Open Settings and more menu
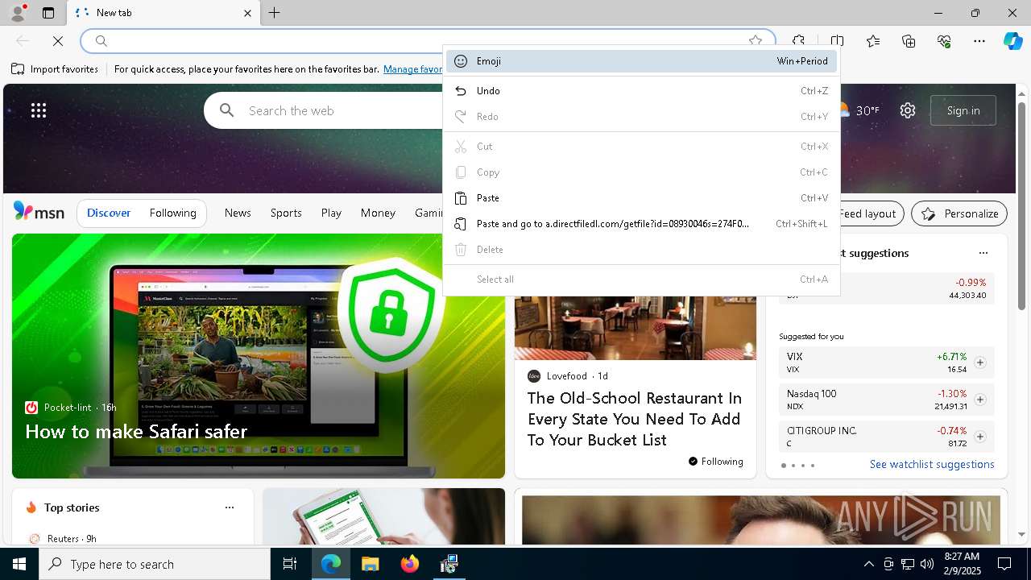This screenshot has width=1031, height=580. 979,41
